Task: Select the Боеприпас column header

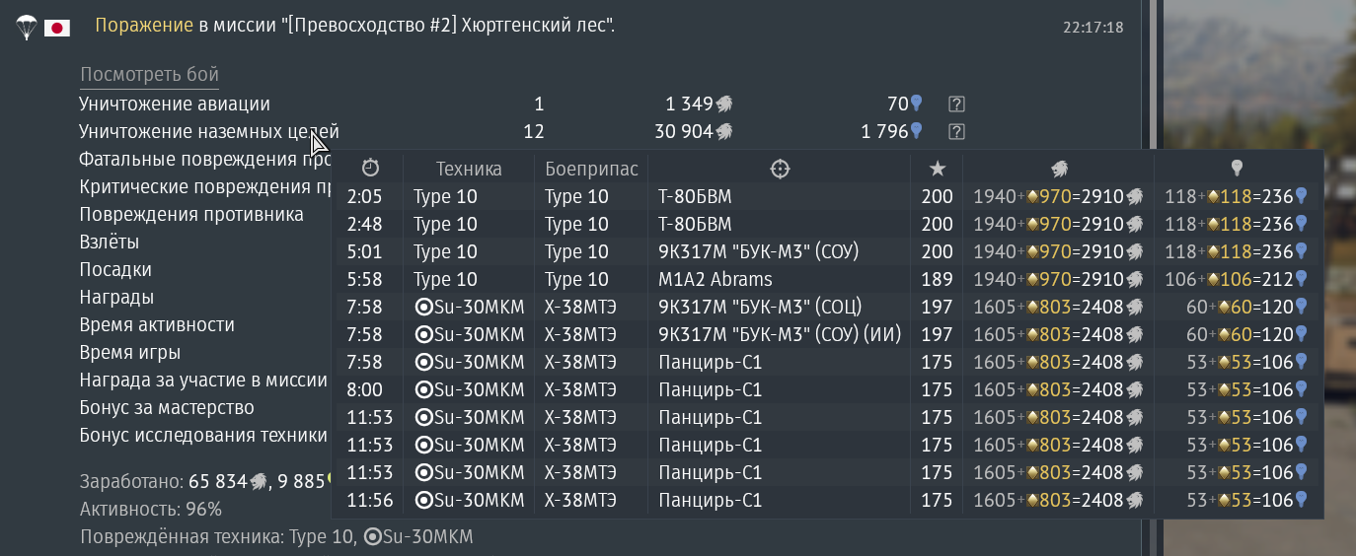Action: click(591, 169)
